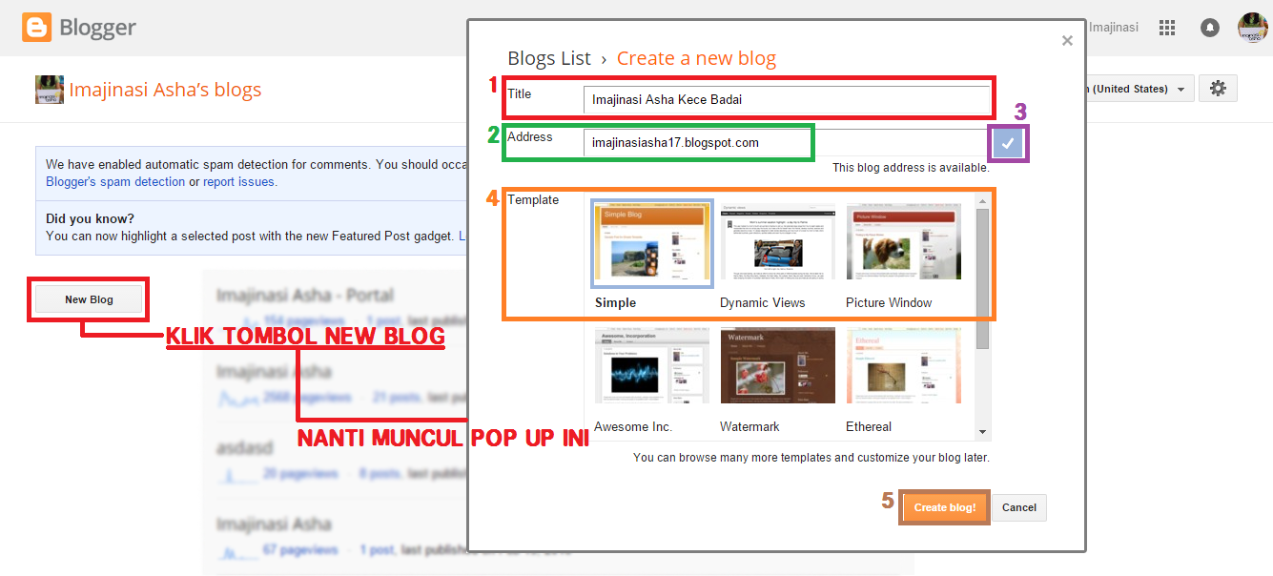Viewport: 1273px width, 576px height.
Task: Open the Google apps grid
Action: (1166, 27)
